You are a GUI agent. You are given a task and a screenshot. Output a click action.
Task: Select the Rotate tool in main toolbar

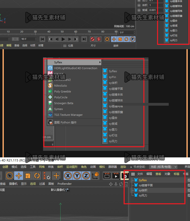tap(37, 176)
